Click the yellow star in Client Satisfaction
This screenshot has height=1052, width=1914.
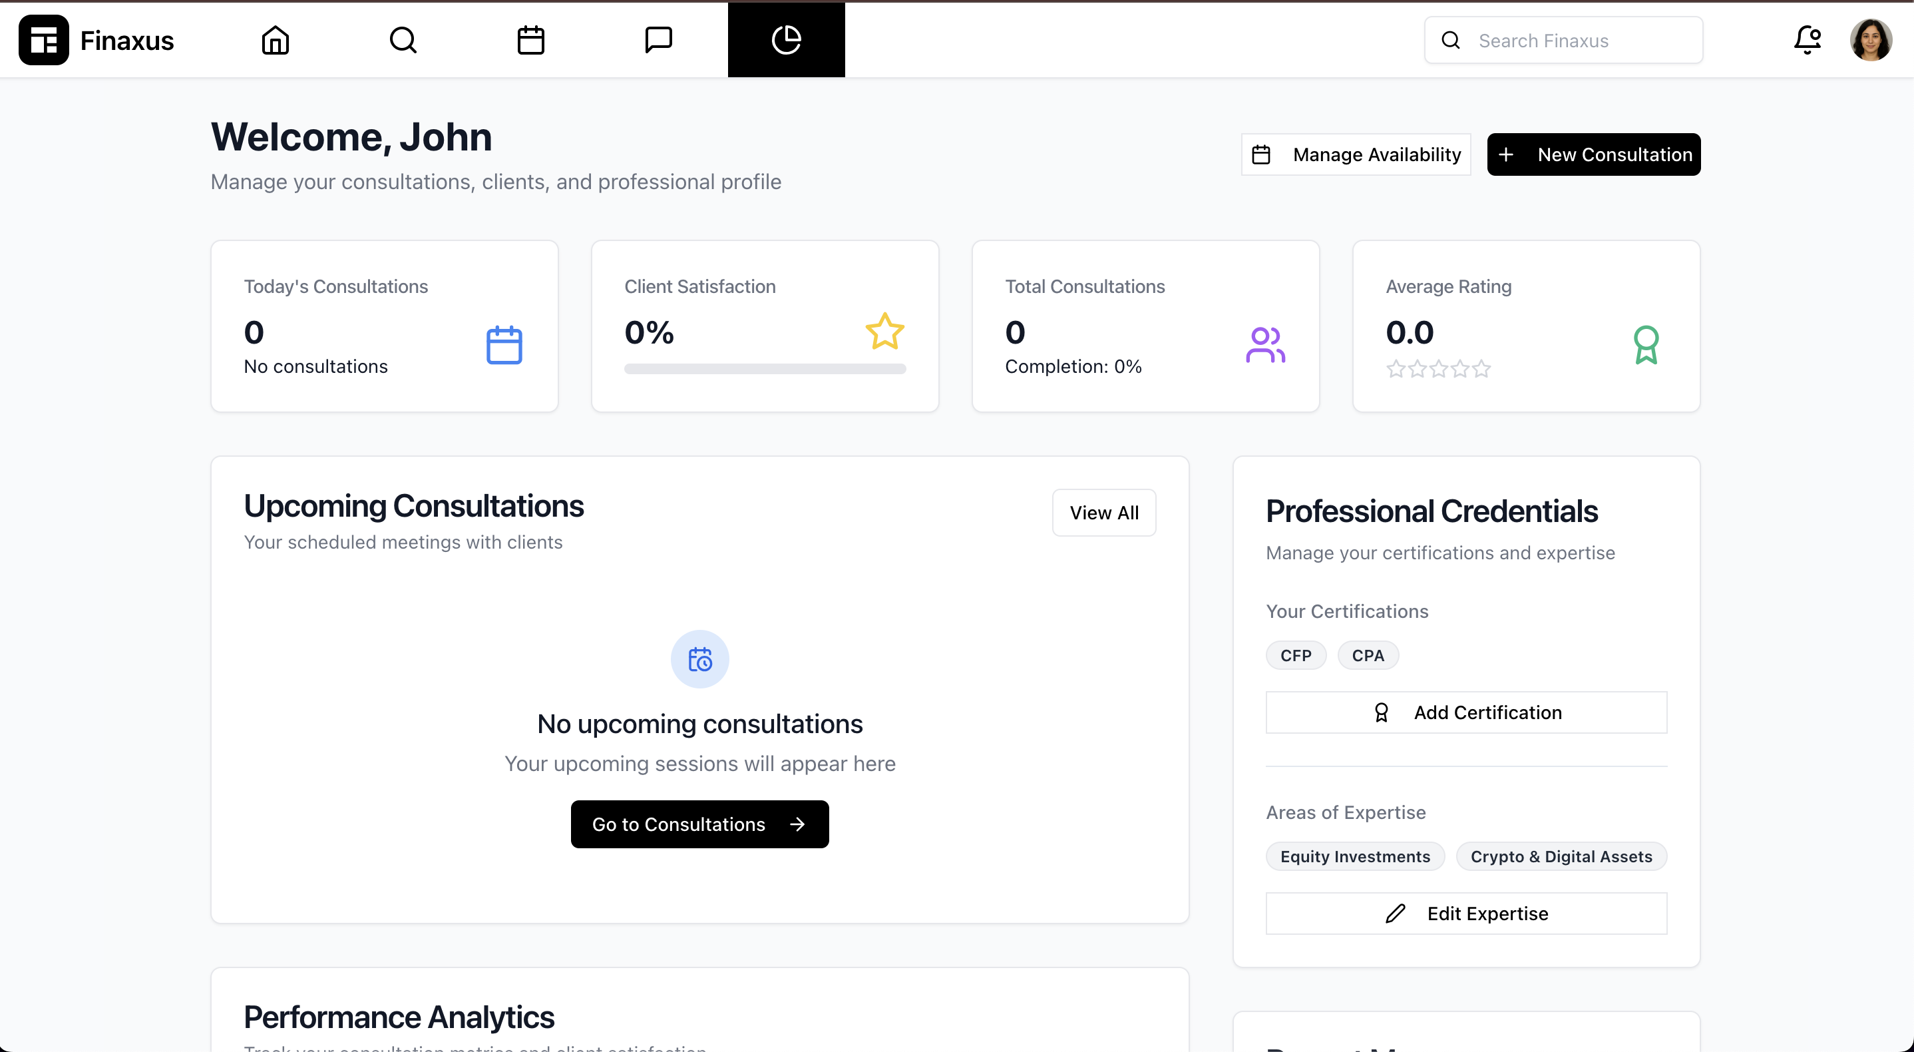coord(884,332)
